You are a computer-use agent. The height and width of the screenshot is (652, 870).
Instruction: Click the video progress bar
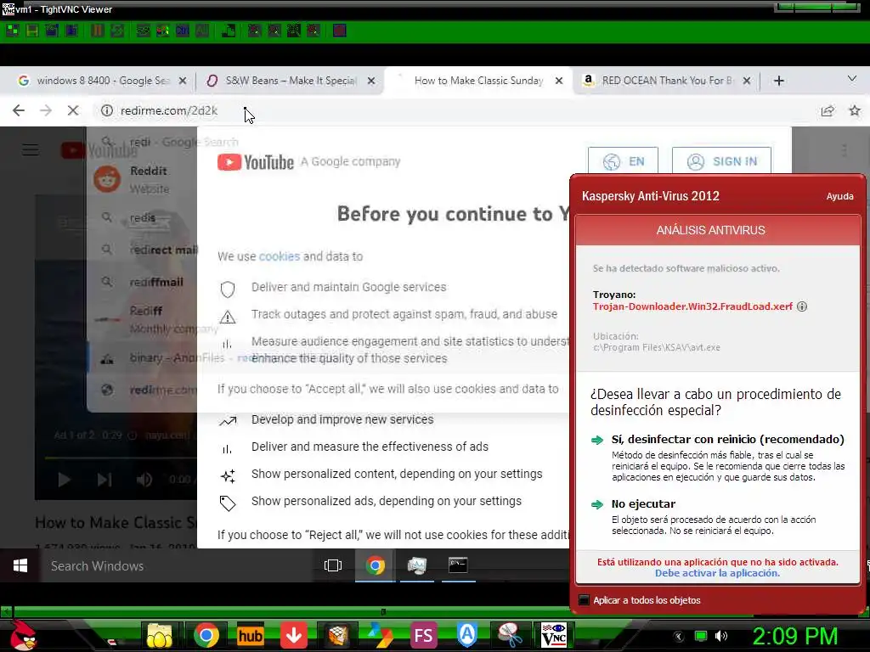pos(121,458)
